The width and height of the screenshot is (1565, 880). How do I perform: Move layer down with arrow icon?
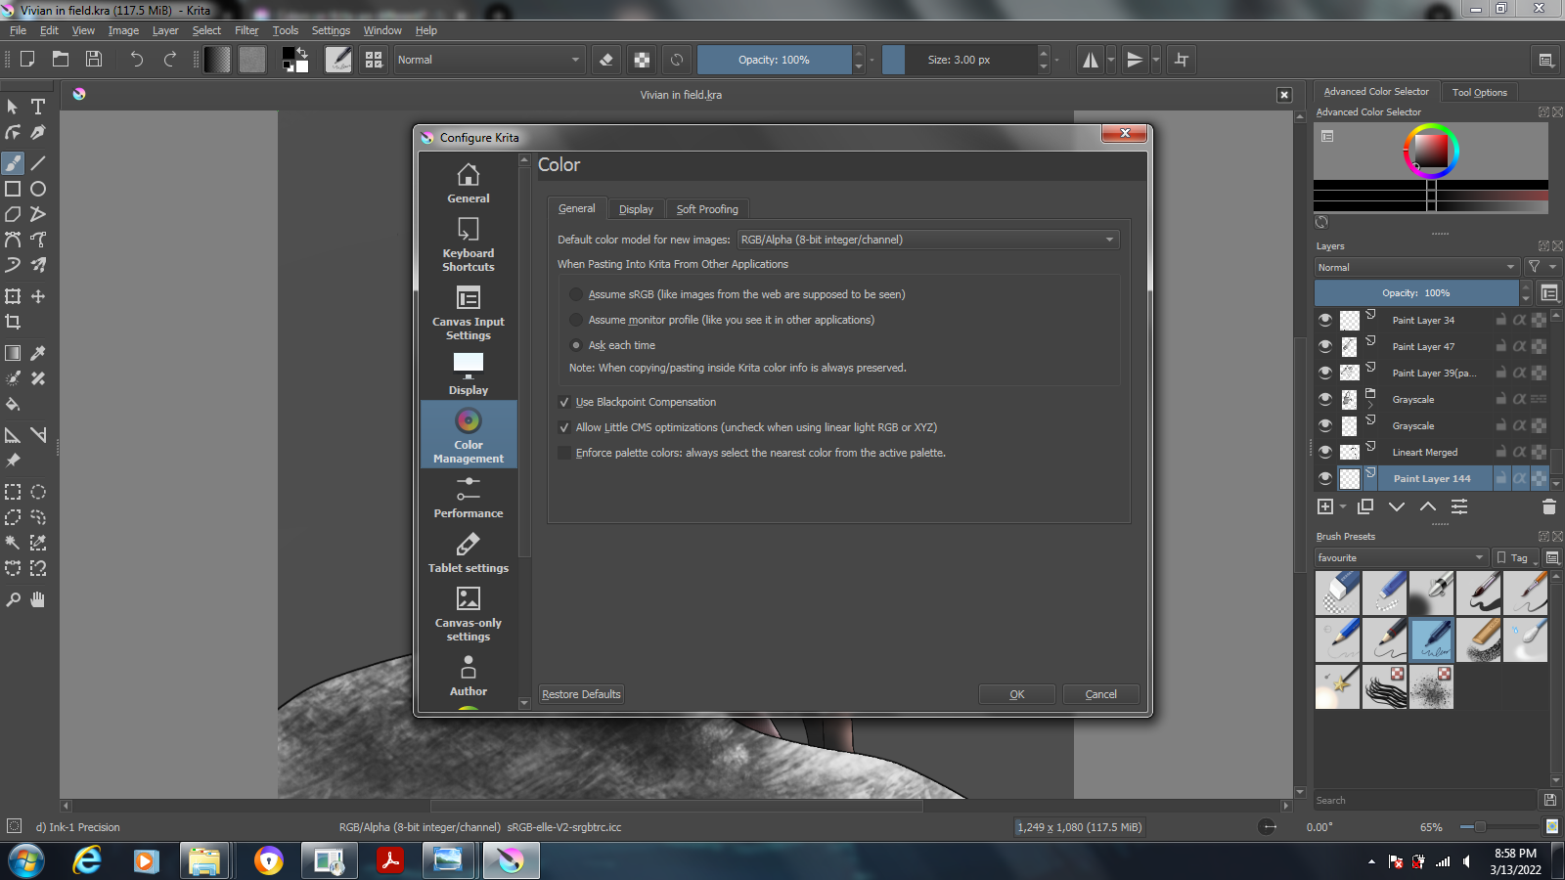tap(1397, 506)
